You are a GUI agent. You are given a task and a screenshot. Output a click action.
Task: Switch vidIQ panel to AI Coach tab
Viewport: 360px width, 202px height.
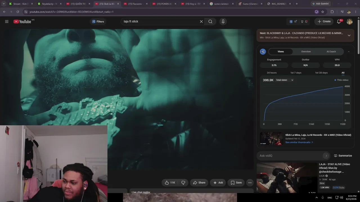pyautogui.click(x=331, y=52)
